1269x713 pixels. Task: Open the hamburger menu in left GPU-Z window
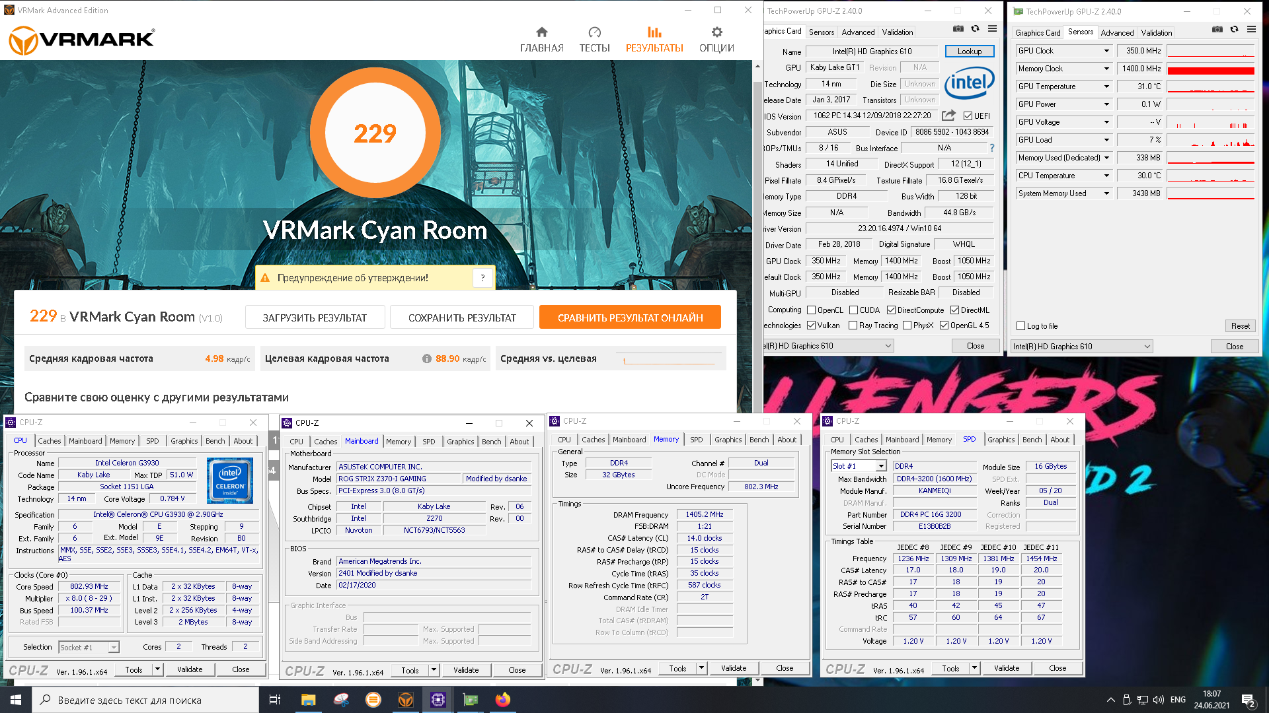(x=992, y=28)
